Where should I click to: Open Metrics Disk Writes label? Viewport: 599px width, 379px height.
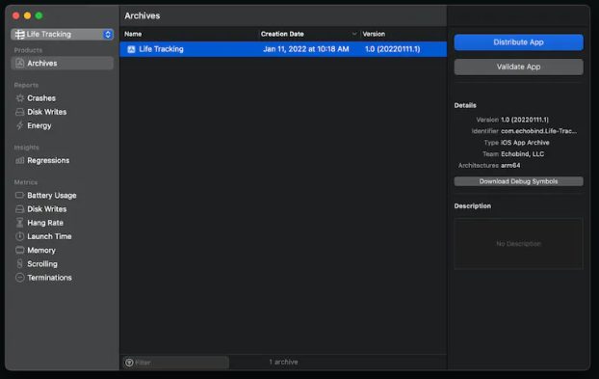(46, 209)
